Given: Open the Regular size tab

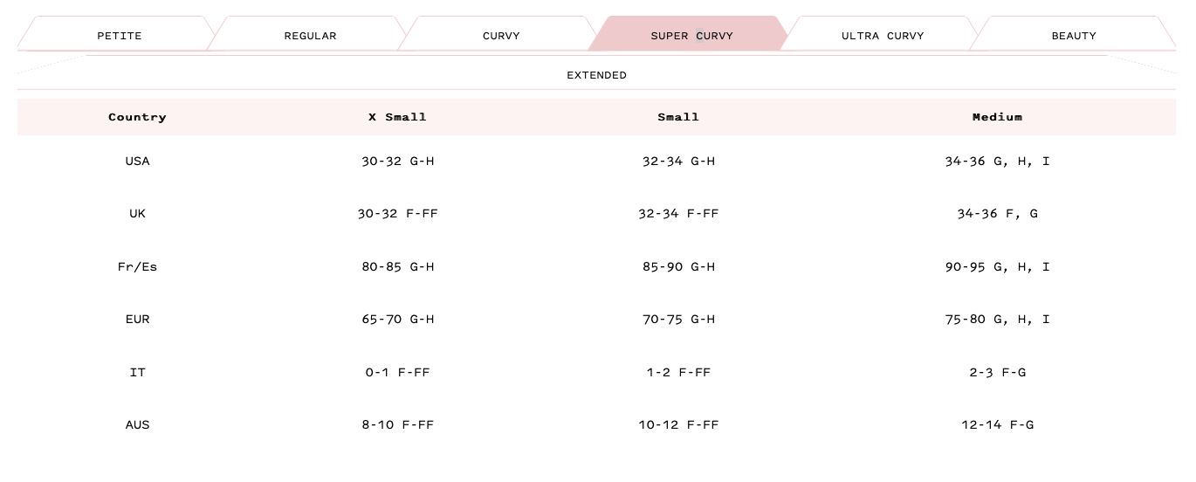Looking at the screenshot, I should 310,36.
